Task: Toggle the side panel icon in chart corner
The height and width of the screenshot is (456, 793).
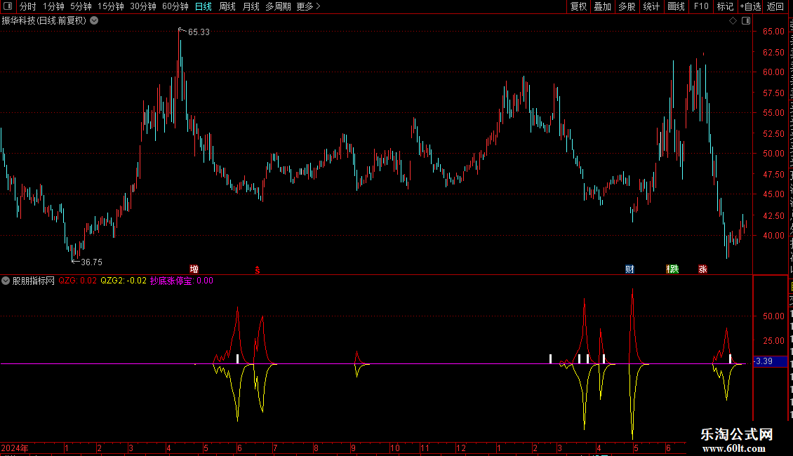Action: click(x=746, y=21)
